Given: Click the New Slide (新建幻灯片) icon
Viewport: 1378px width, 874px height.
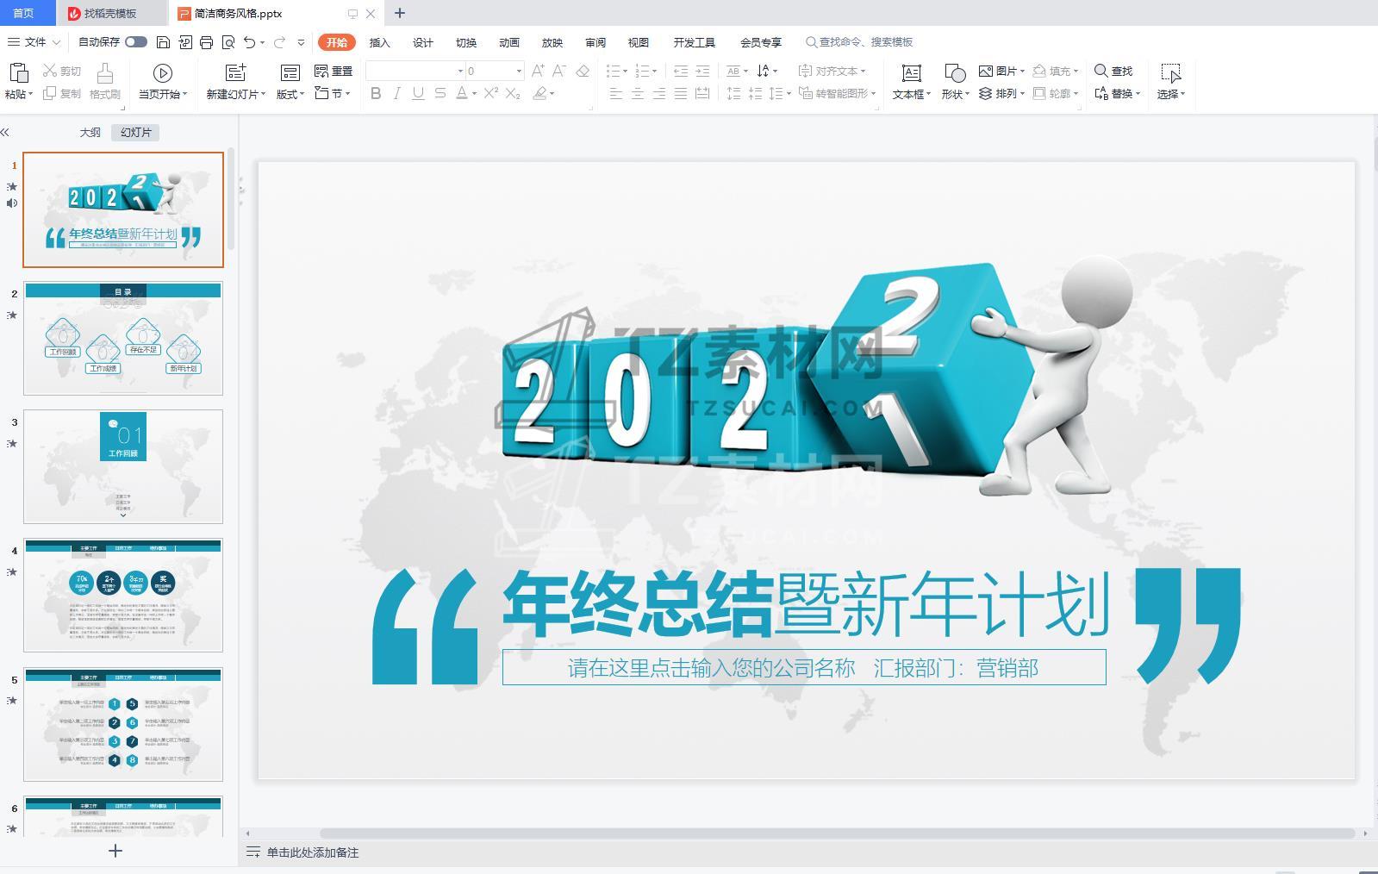Looking at the screenshot, I should [235, 72].
